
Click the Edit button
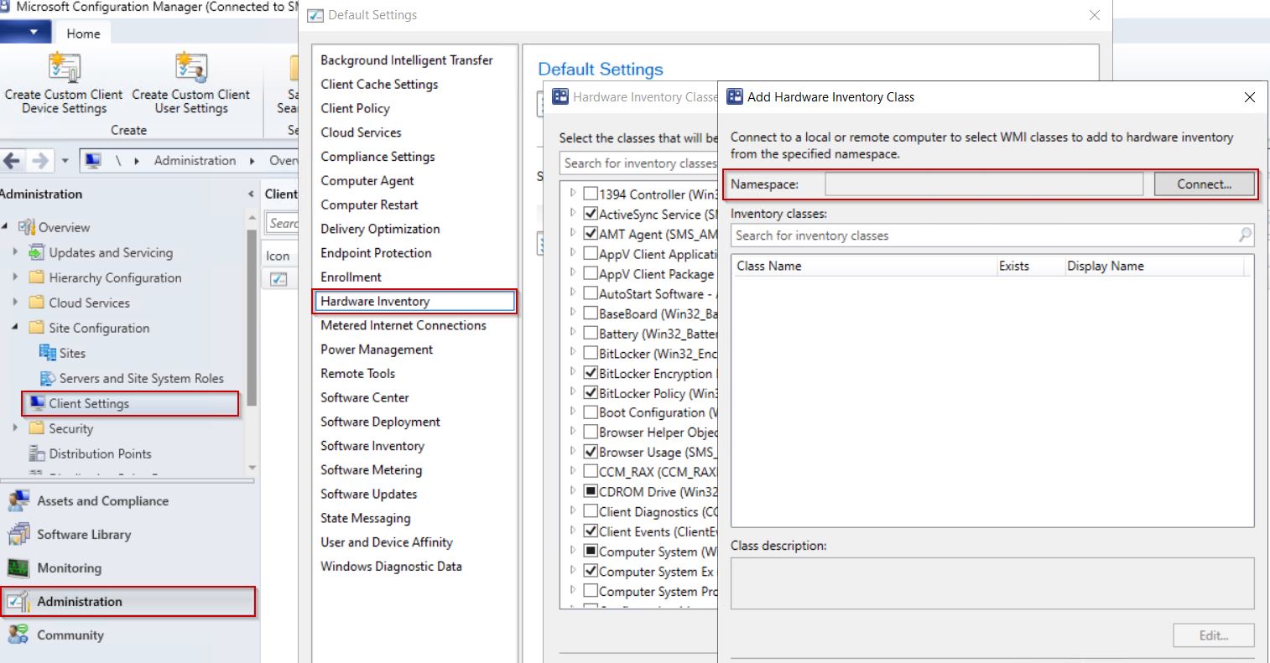(1212, 635)
